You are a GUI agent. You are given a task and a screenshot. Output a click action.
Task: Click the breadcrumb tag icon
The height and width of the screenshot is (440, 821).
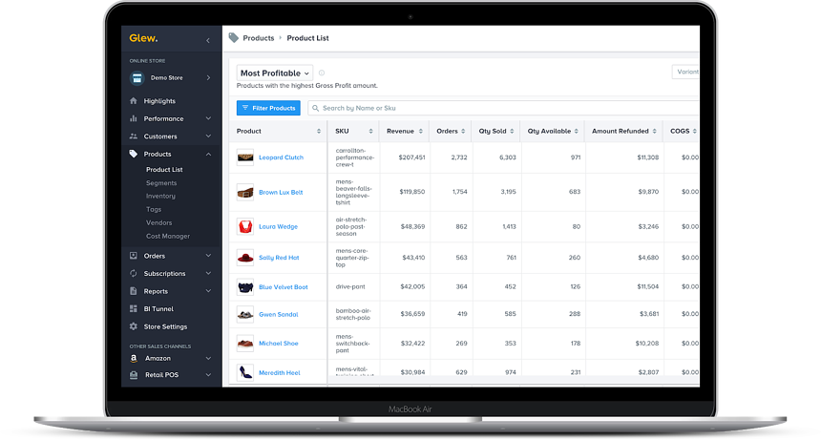click(234, 37)
